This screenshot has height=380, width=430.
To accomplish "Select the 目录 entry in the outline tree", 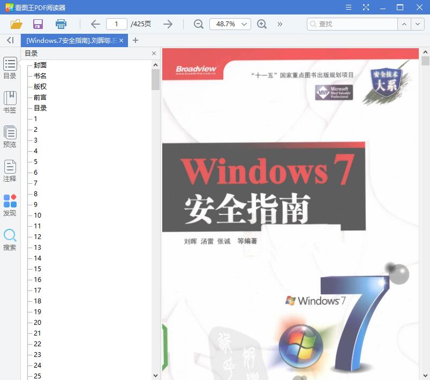I will tap(40, 108).
